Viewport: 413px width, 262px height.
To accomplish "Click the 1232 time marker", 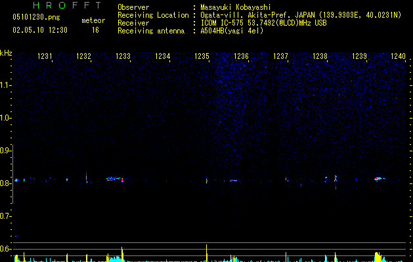I will (x=83, y=56).
